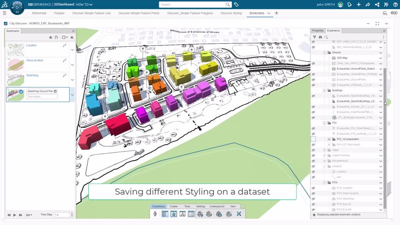
Task: Switch to the Discover Styling tab
Action: (231, 13)
